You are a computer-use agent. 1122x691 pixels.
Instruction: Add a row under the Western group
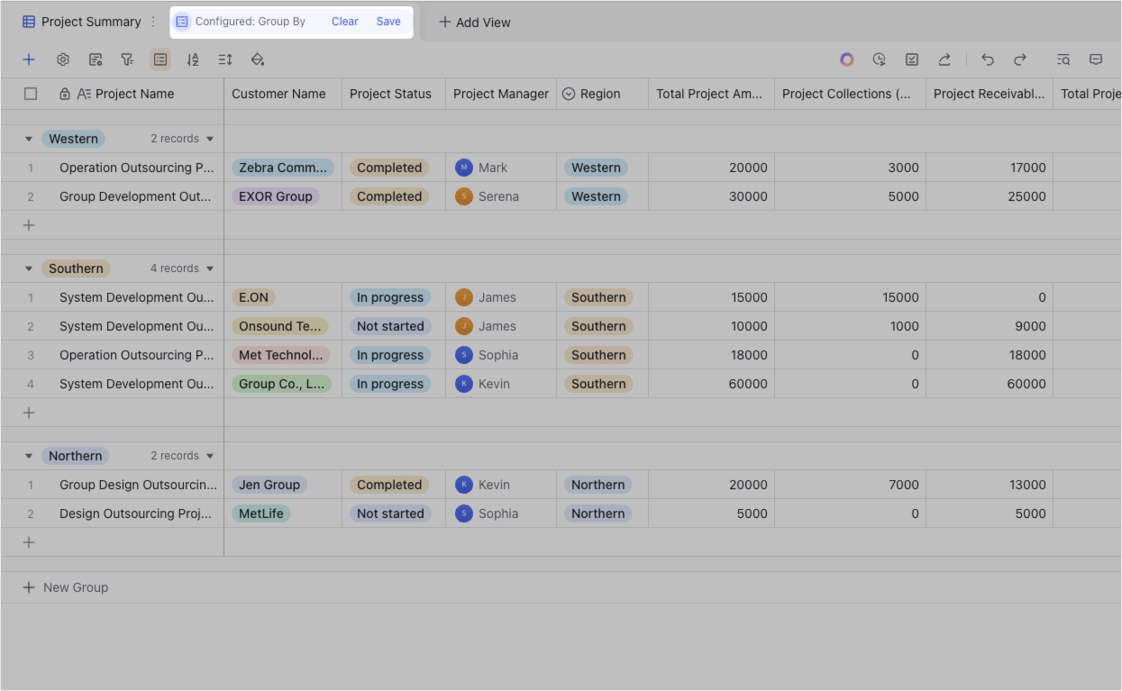click(29, 225)
